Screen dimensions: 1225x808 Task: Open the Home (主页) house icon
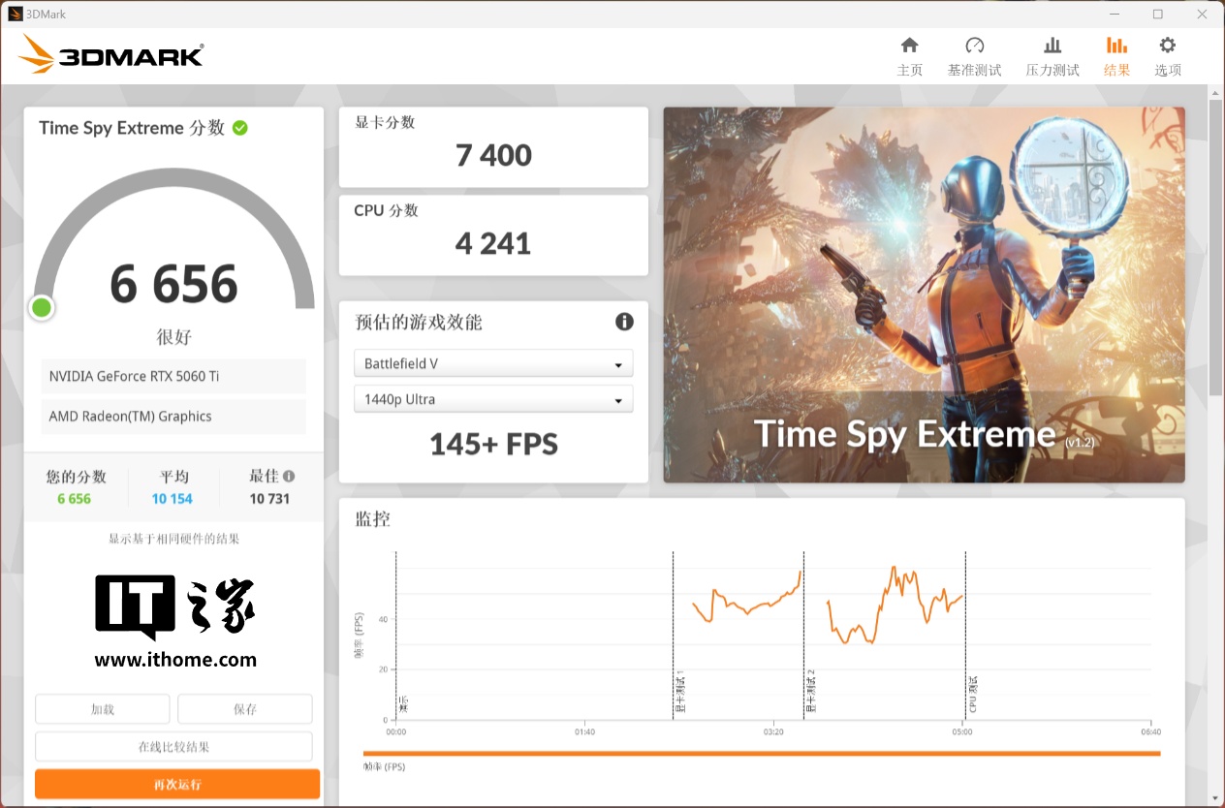[x=909, y=47]
